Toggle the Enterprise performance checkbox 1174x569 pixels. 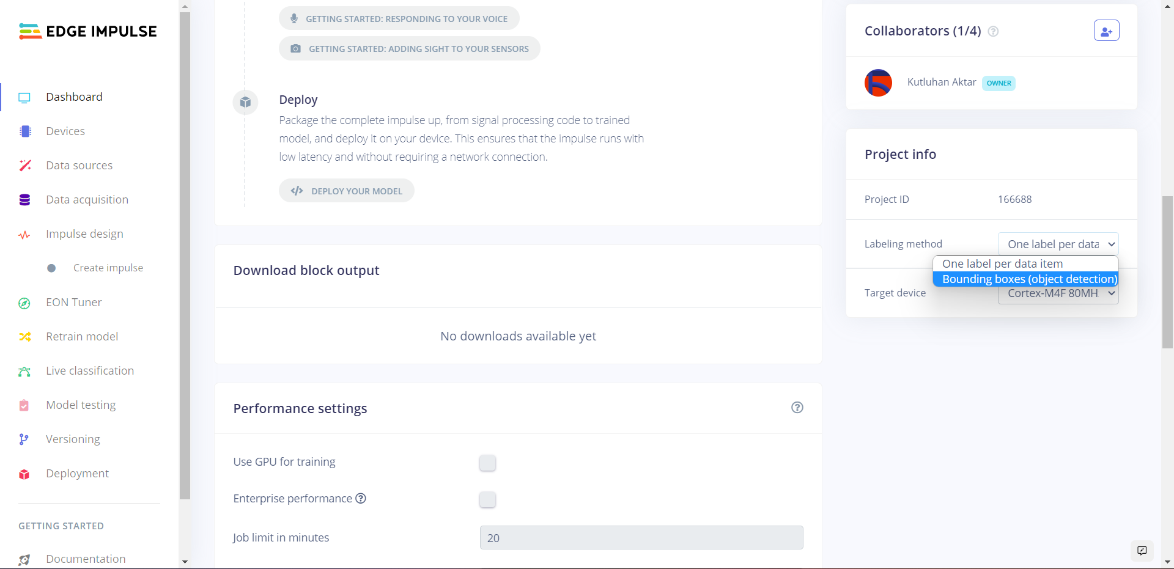pyautogui.click(x=487, y=499)
